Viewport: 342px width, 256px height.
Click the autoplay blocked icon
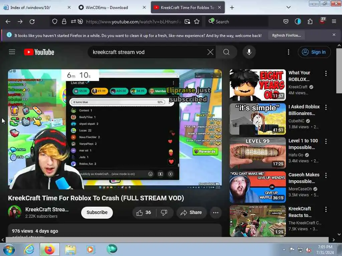[80, 21]
